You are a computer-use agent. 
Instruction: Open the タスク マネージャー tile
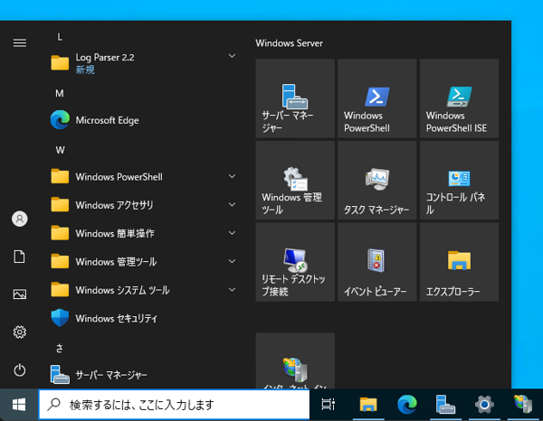(377, 180)
